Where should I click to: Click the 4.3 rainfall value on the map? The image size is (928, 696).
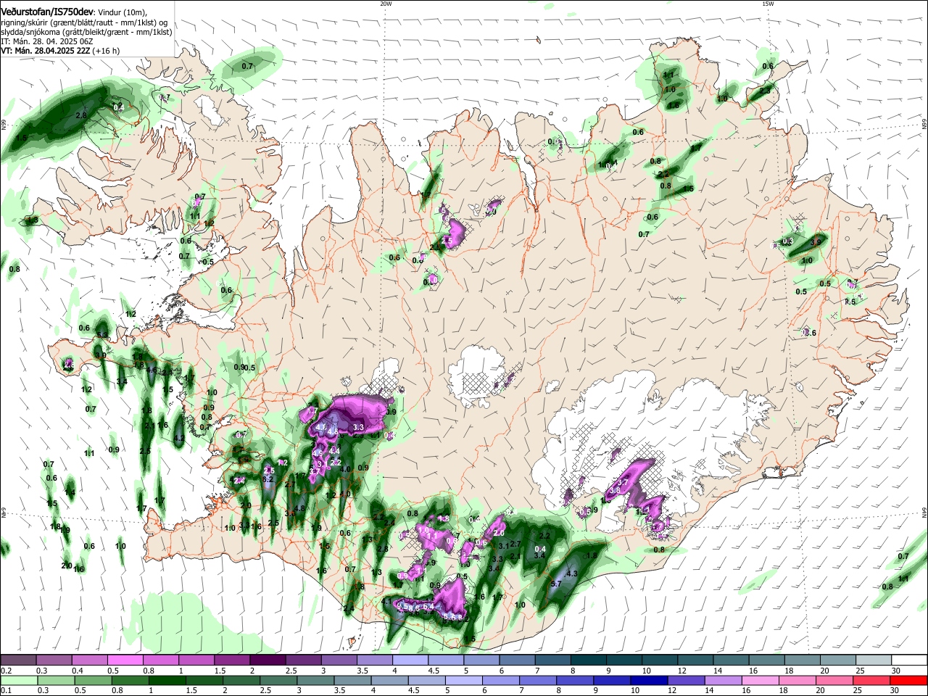[571, 573]
